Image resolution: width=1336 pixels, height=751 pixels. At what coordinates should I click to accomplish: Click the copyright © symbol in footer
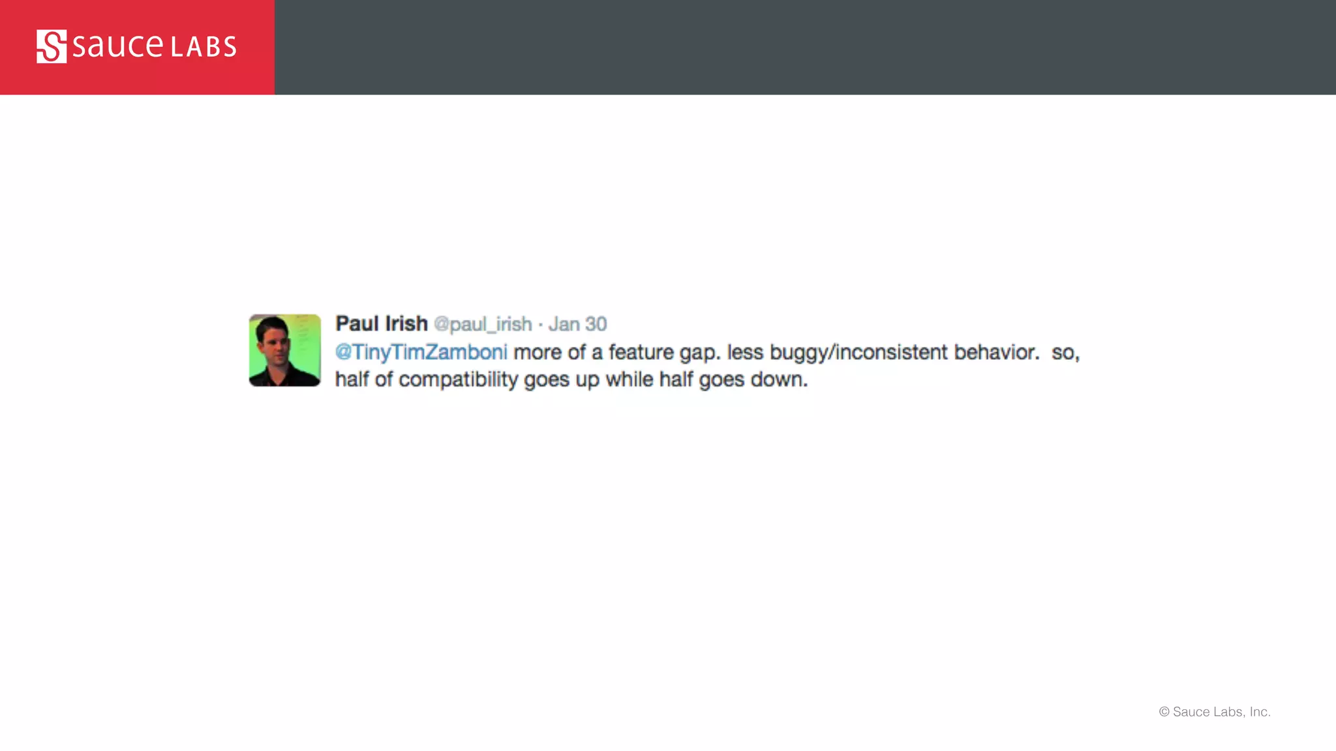tap(1164, 712)
